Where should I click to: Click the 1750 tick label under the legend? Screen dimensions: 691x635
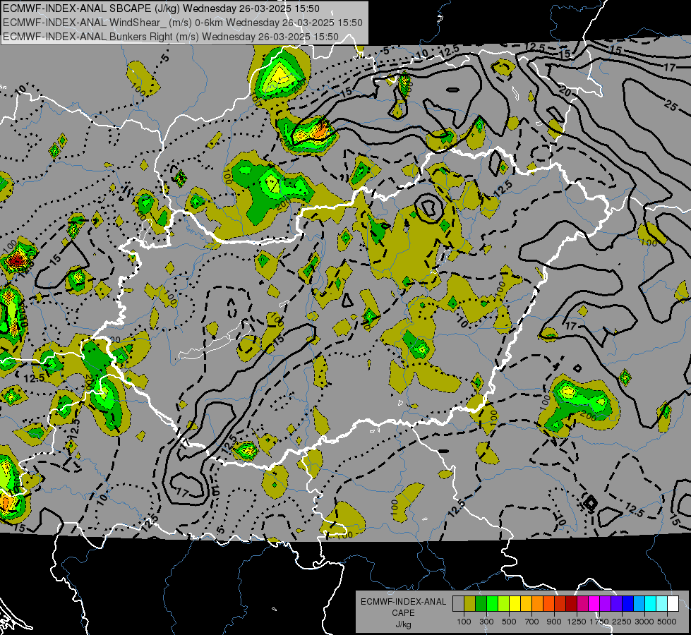pyautogui.click(x=599, y=622)
